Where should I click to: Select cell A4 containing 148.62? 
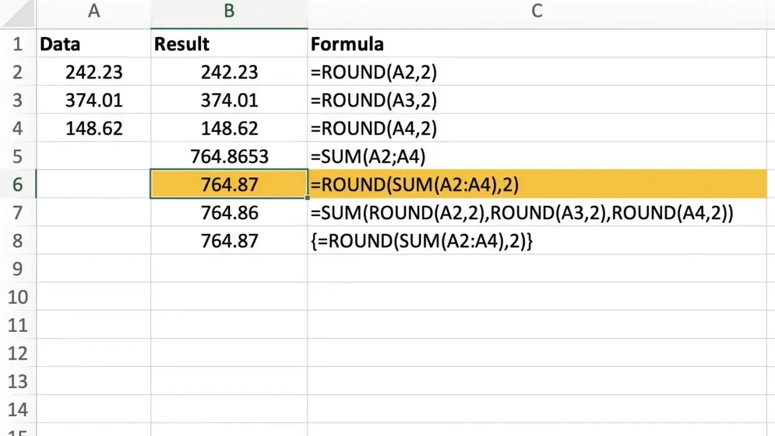tap(94, 128)
